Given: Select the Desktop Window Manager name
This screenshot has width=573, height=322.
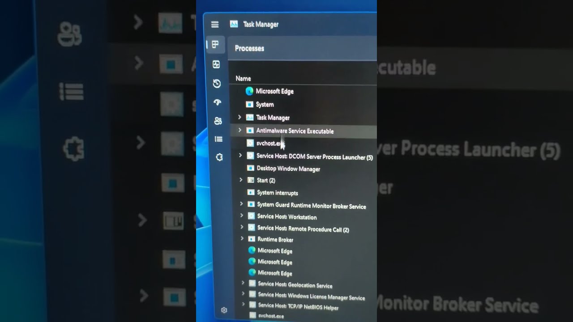Looking at the screenshot, I should [288, 169].
